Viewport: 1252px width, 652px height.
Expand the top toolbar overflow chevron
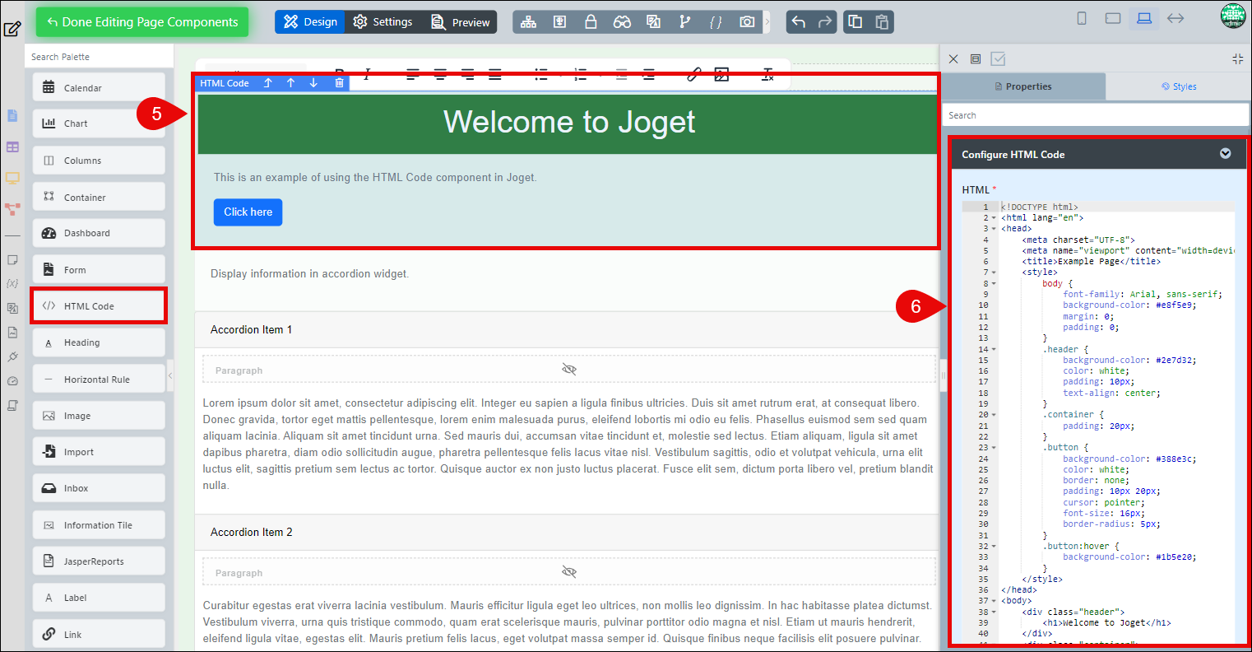pos(767,22)
